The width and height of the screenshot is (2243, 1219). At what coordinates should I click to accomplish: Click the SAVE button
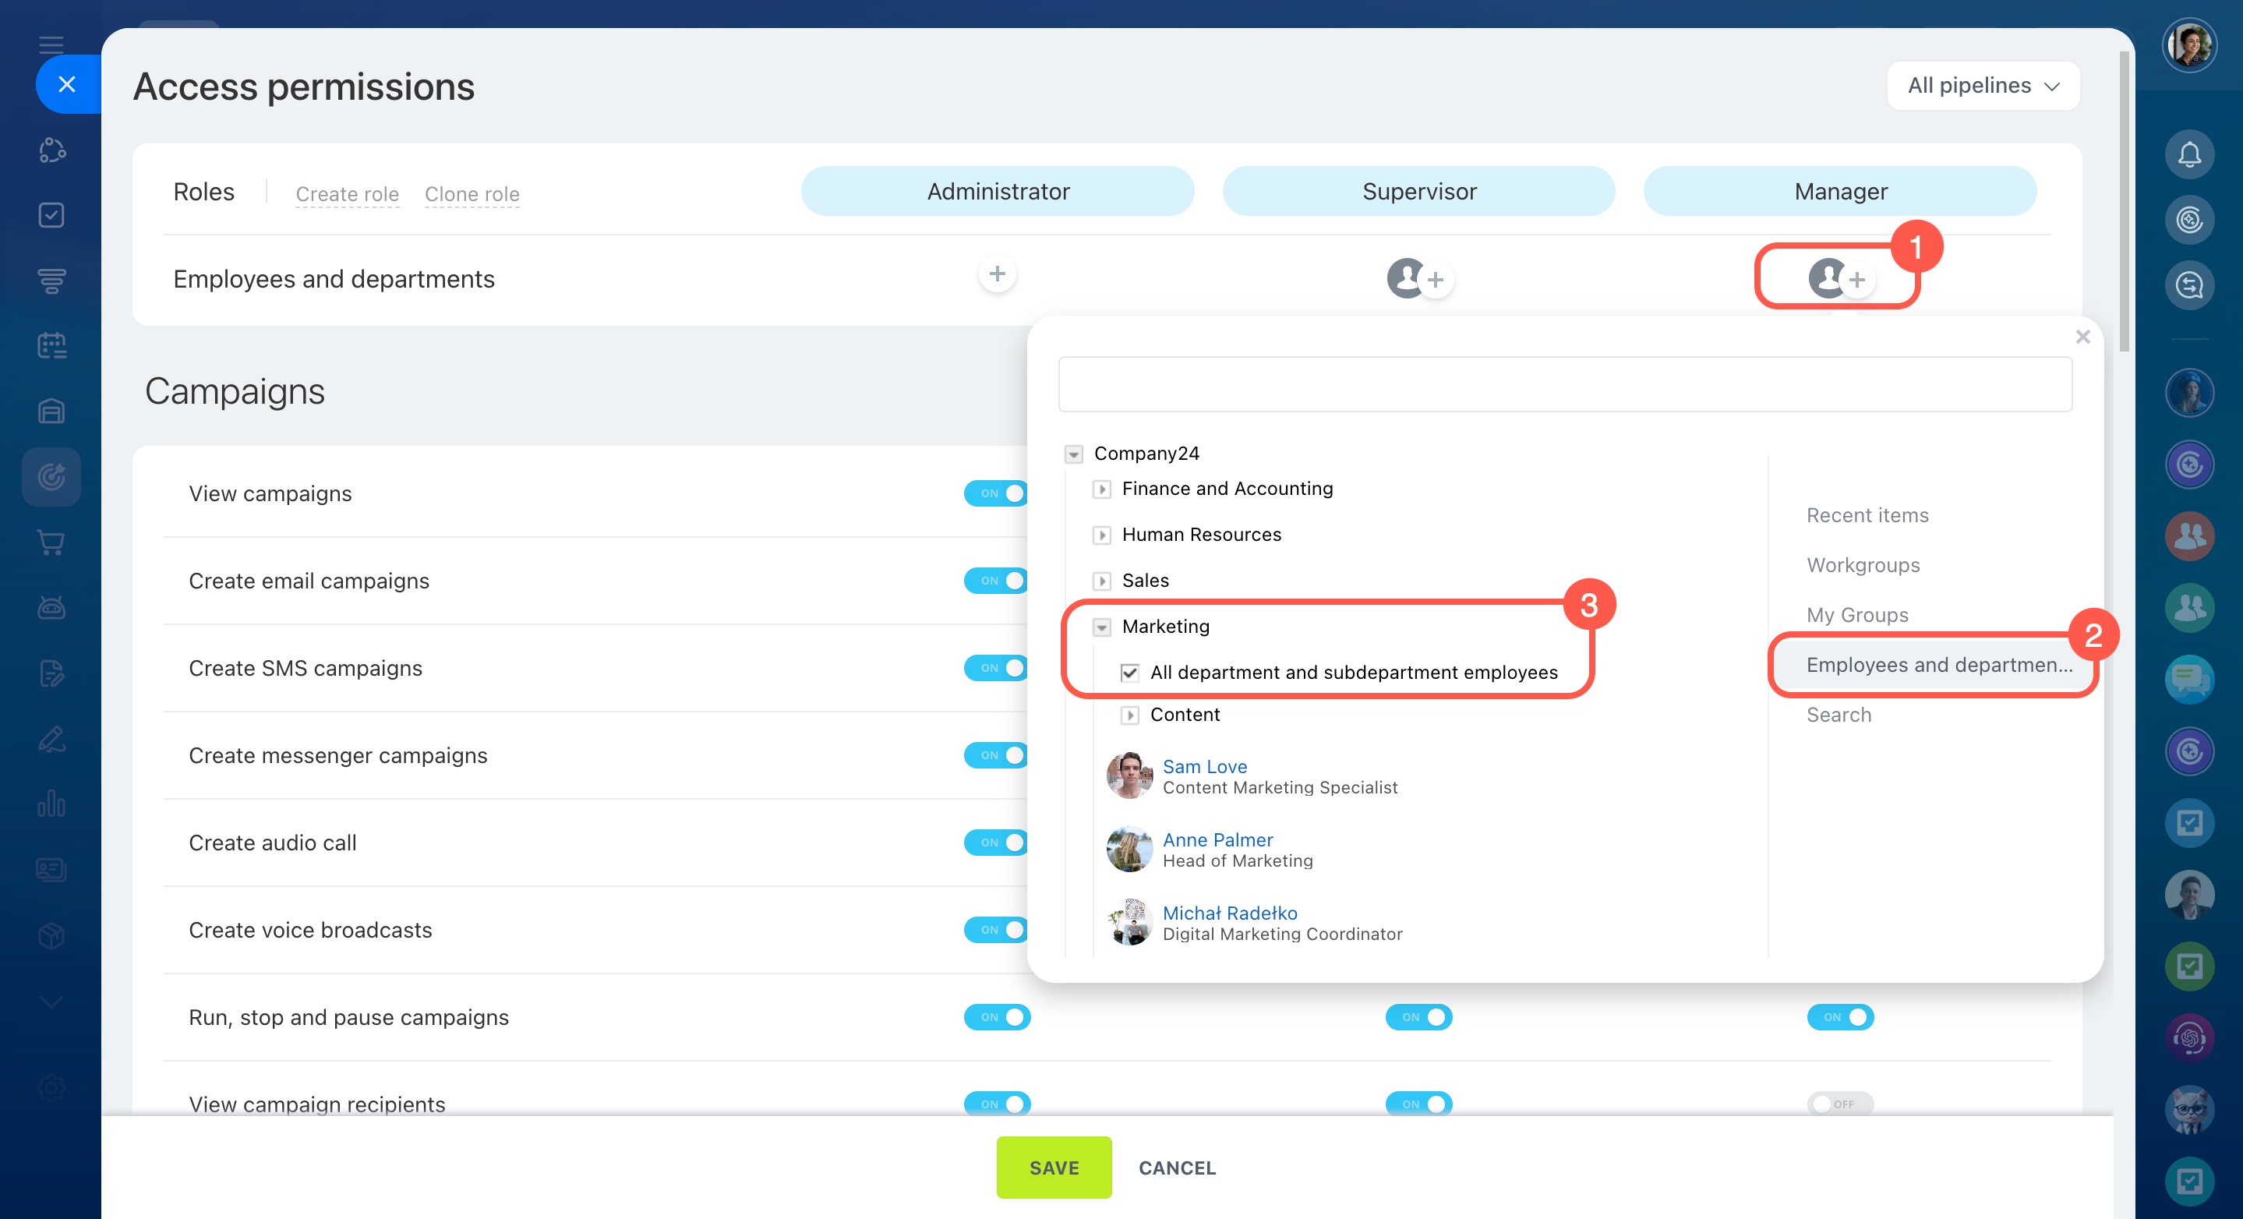[x=1054, y=1168]
